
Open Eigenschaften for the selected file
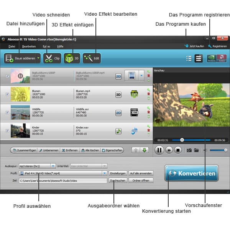click(112, 150)
